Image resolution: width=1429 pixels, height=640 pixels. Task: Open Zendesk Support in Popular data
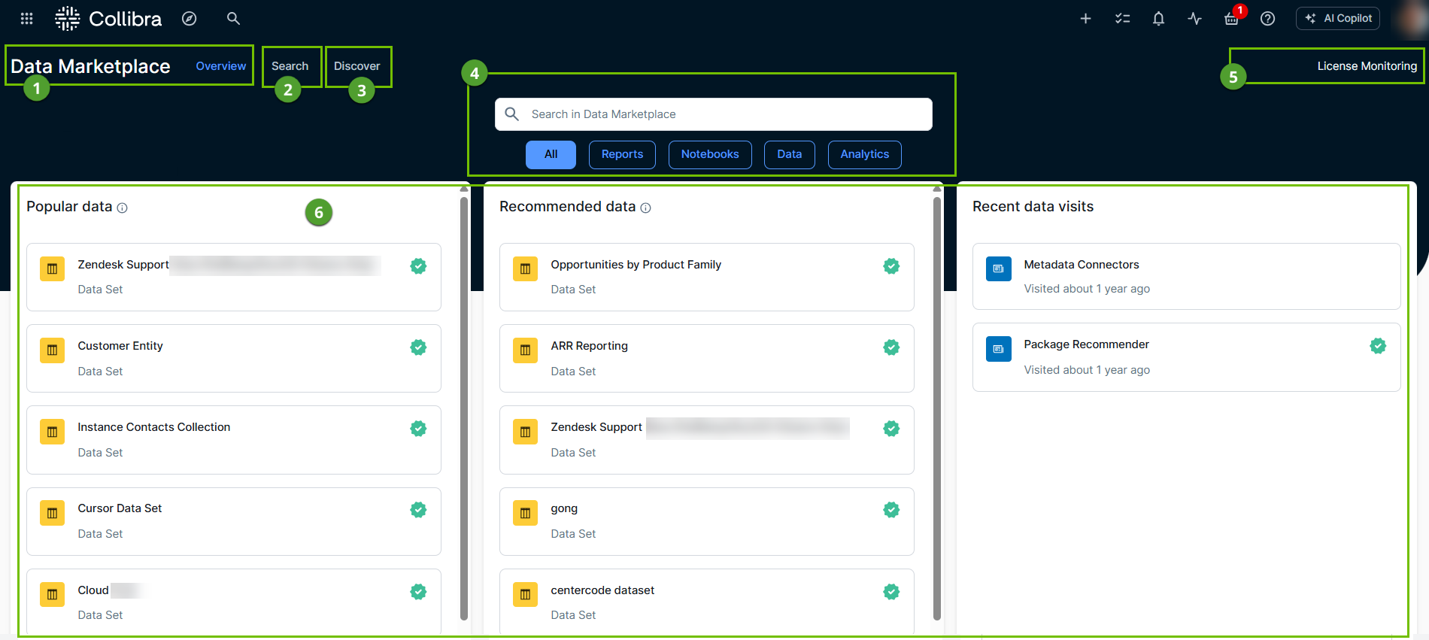pos(233,277)
